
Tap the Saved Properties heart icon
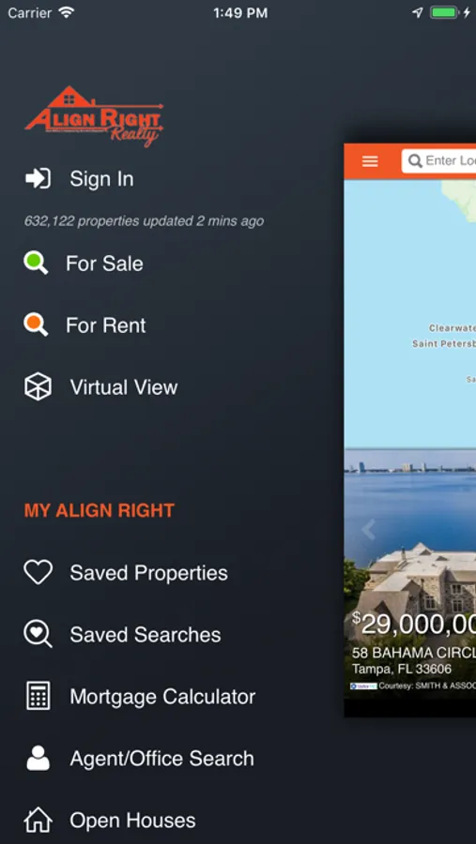tap(38, 572)
